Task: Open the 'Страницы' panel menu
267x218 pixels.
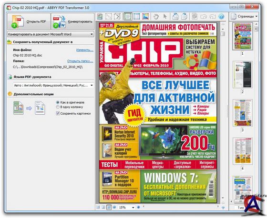Action: point(244,17)
